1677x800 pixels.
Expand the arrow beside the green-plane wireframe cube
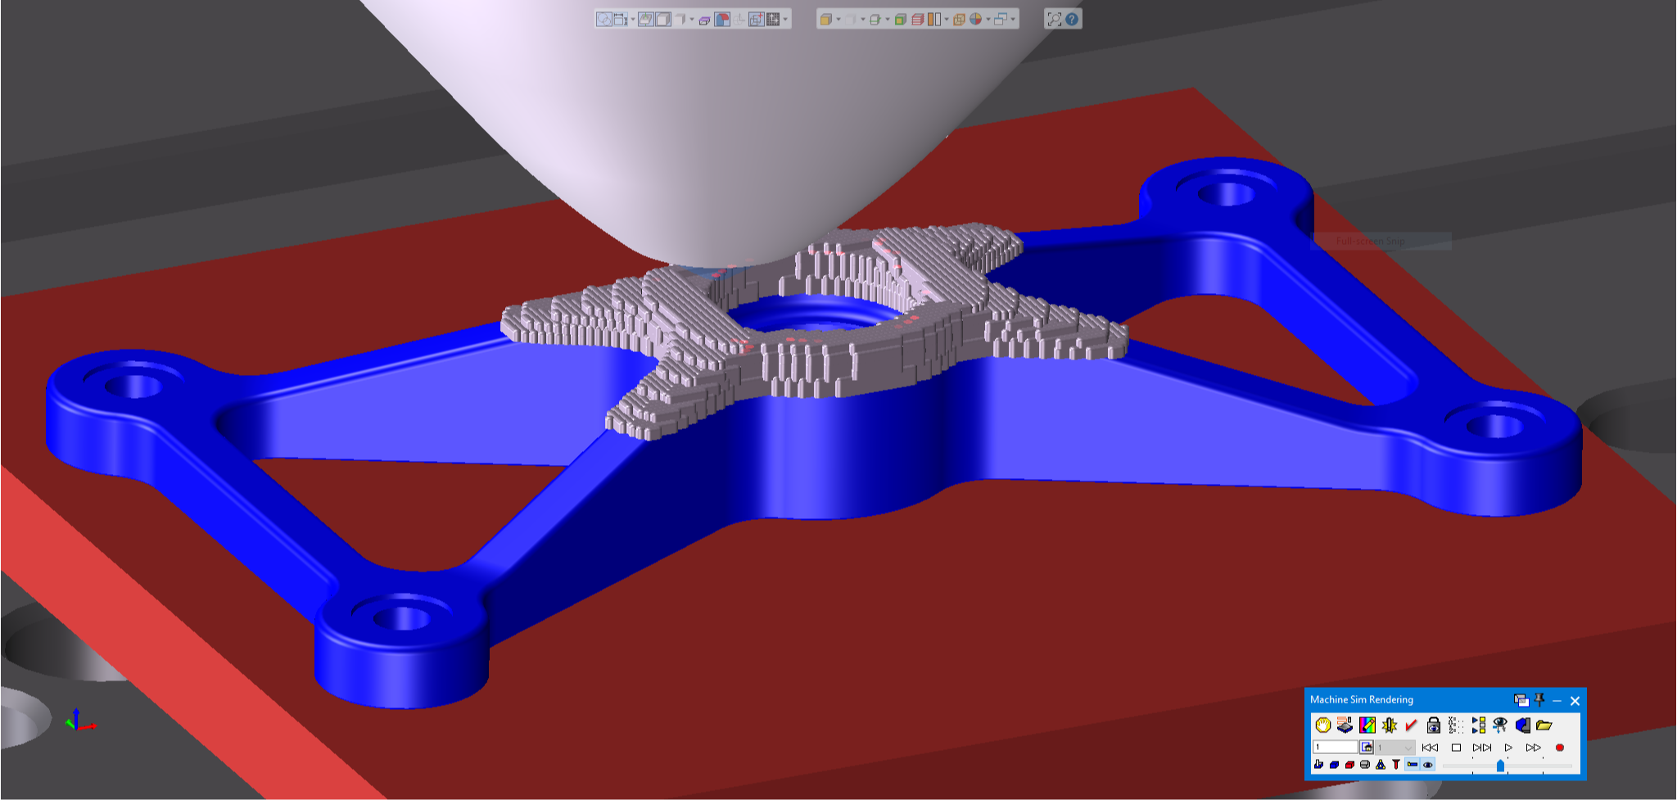(x=888, y=19)
